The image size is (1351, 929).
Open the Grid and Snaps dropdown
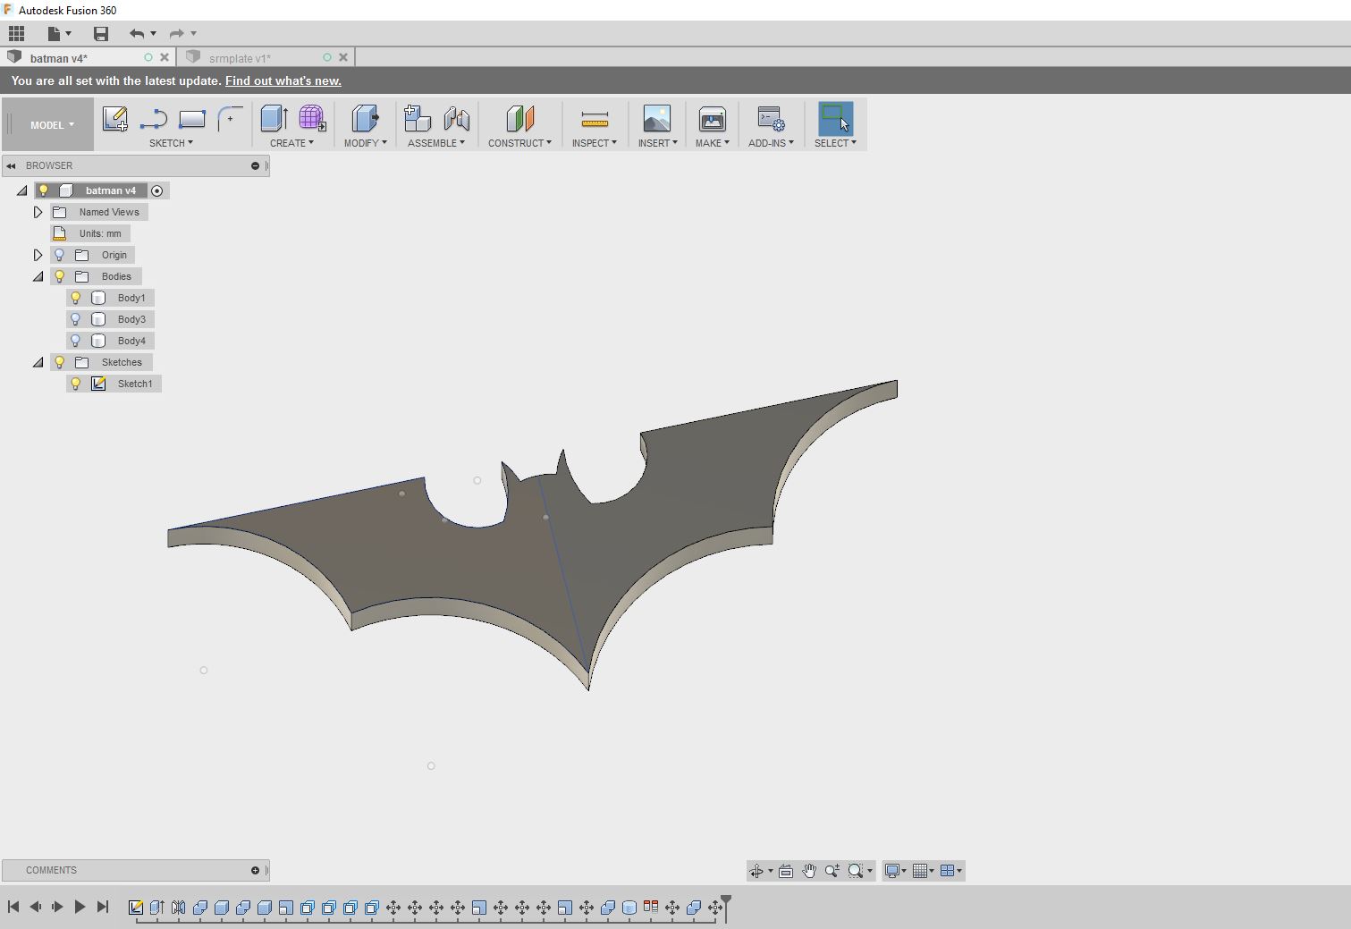tap(923, 871)
